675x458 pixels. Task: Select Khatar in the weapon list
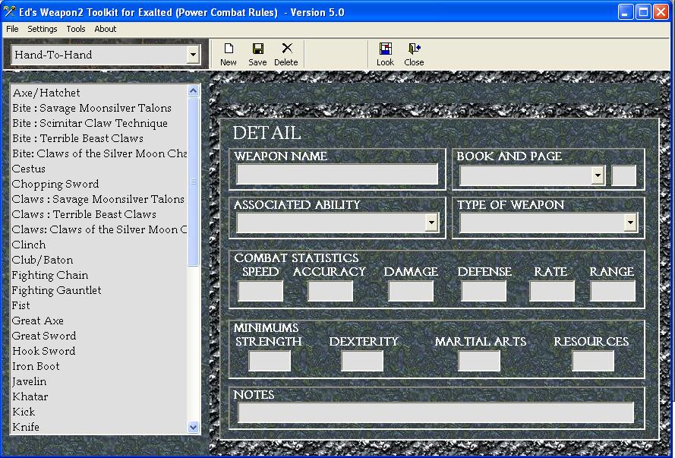(x=30, y=396)
